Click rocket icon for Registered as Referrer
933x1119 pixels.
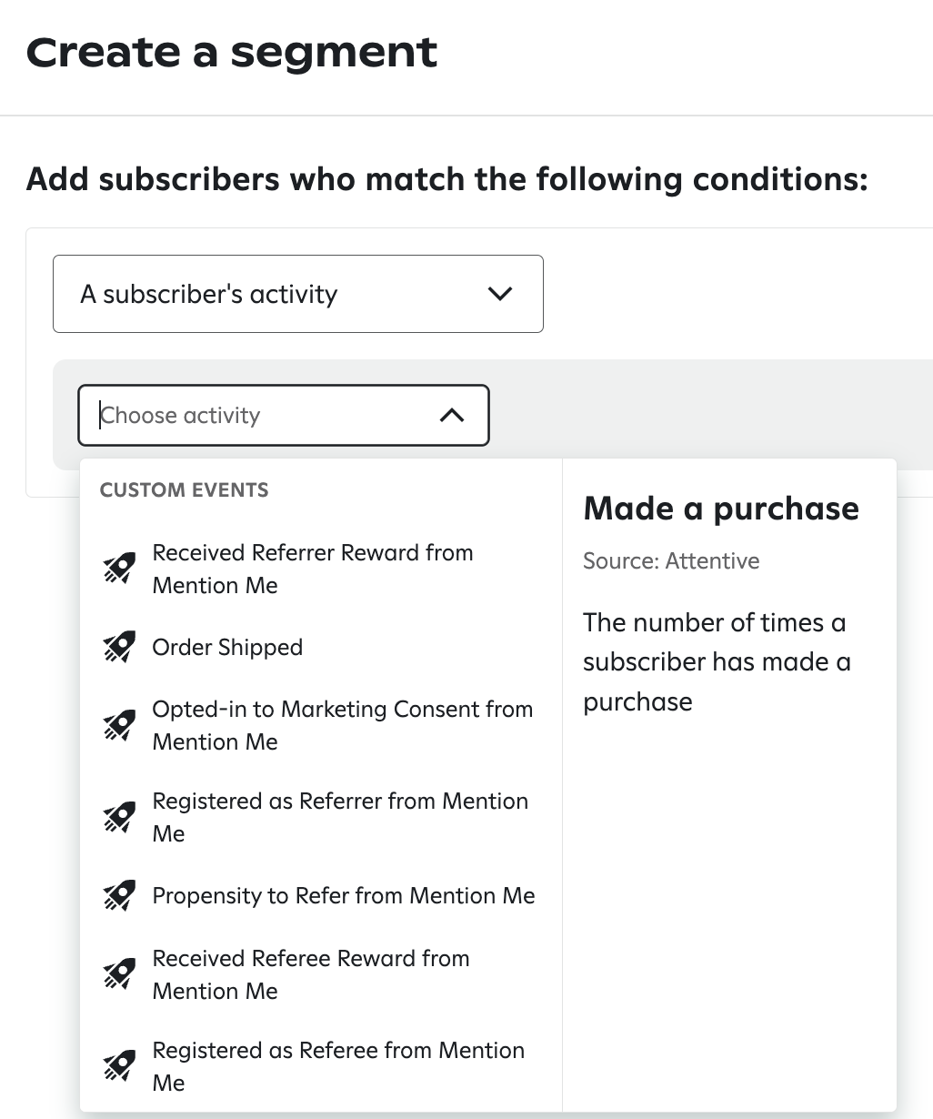119,817
